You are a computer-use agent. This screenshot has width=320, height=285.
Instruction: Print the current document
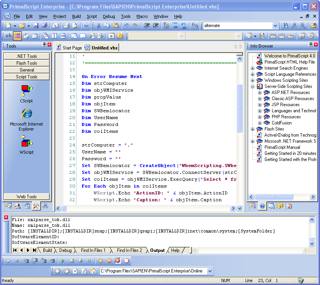67,25
